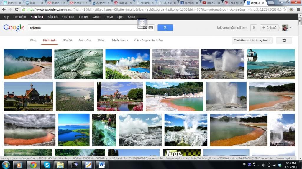Open Lịch in the black navigation bar
The image size is (302, 169).
click(120, 17)
